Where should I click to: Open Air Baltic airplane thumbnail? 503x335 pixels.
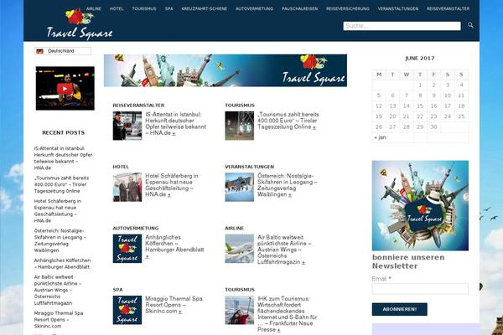pyautogui.click(x=239, y=249)
